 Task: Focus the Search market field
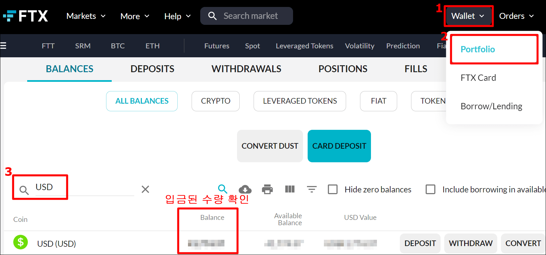coord(247,16)
